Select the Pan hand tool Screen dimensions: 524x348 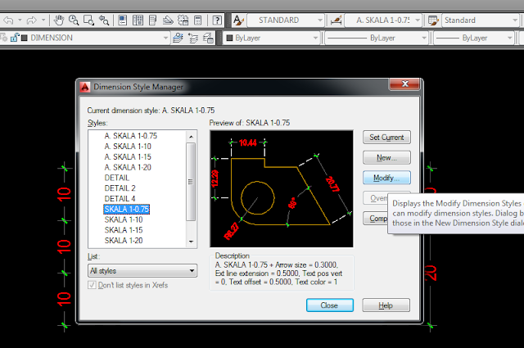click(x=59, y=20)
